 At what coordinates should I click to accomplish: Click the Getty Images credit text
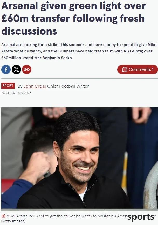[x=13, y=221]
